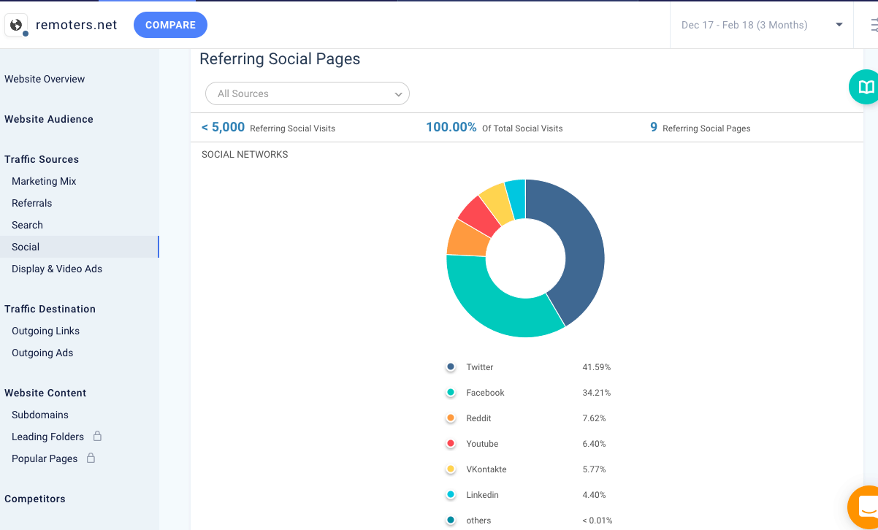Open the teal guidebook icon on the right edge
Screen dimensions: 878x530
(x=865, y=87)
